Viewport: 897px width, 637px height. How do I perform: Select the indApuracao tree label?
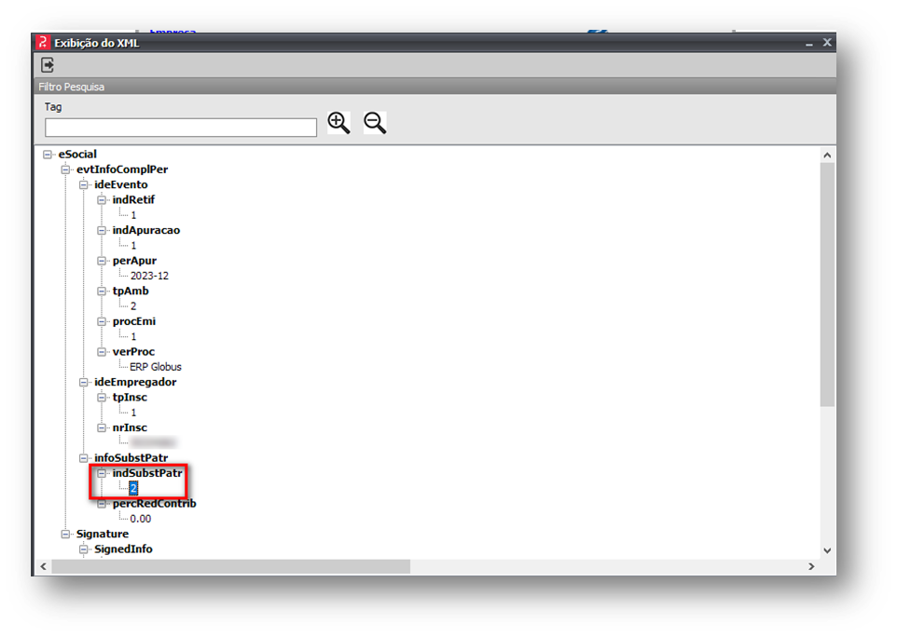[145, 230]
